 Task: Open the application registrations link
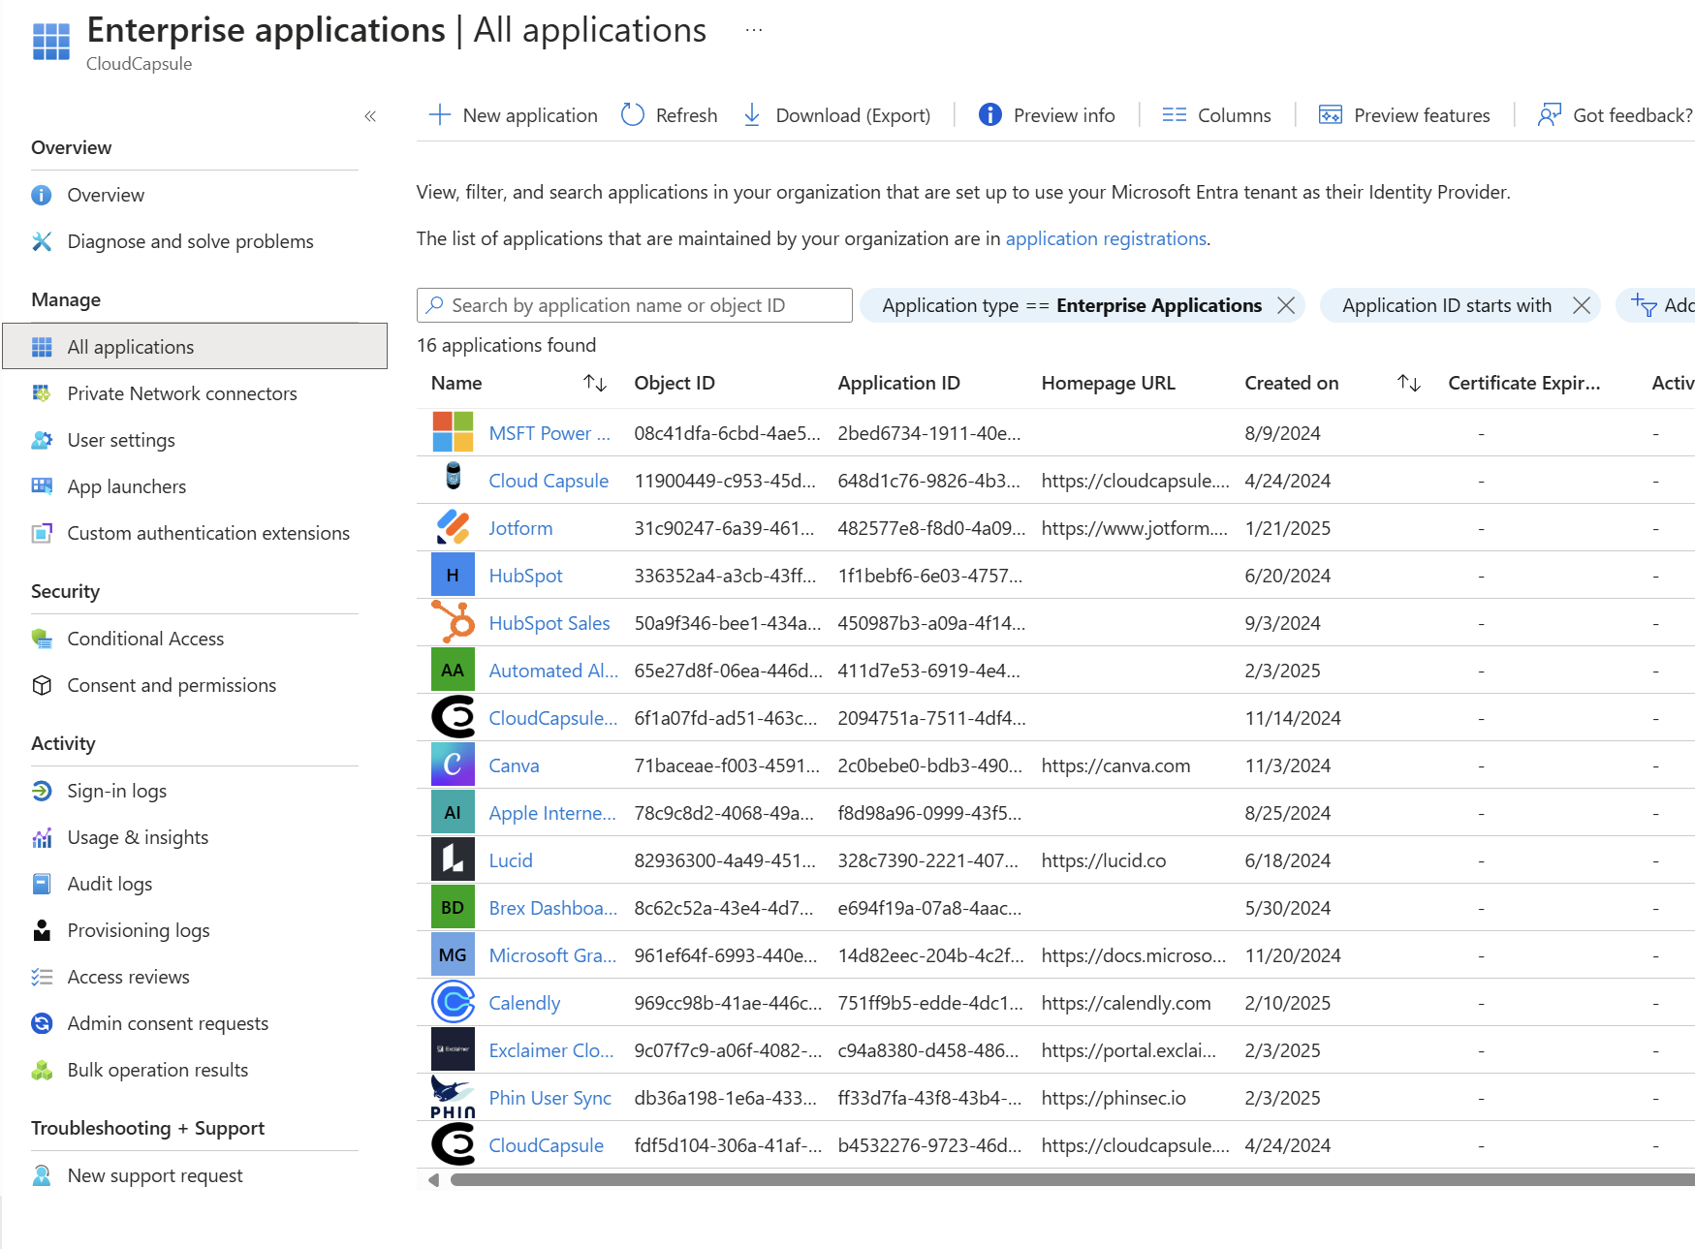tap(1105, 237)
